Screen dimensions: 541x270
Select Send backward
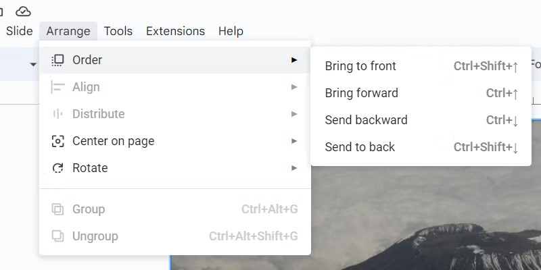coord(366,120)
